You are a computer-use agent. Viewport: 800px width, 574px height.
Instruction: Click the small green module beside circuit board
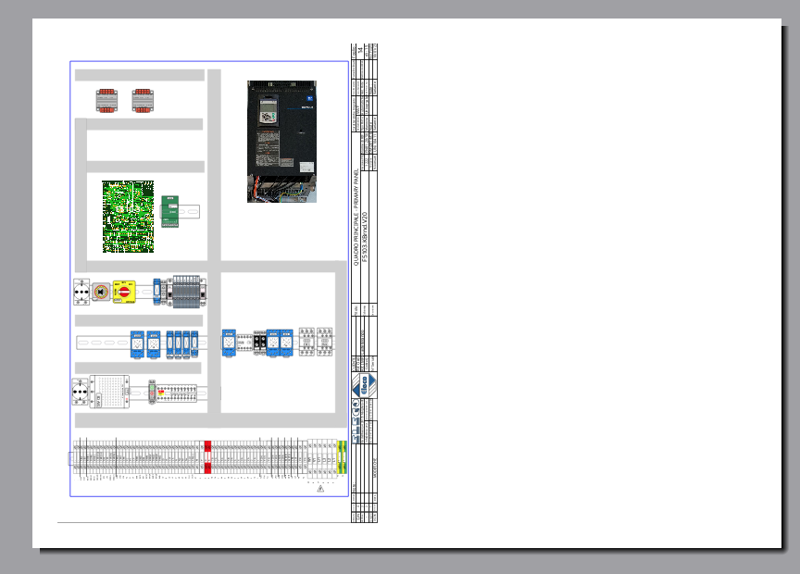tap(171, 210)
